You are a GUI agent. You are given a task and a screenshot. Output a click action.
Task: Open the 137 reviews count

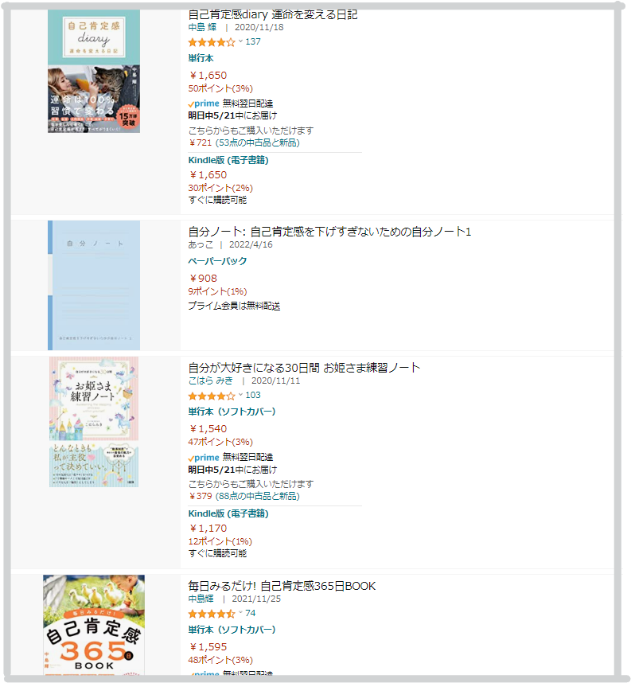[253, 41]
